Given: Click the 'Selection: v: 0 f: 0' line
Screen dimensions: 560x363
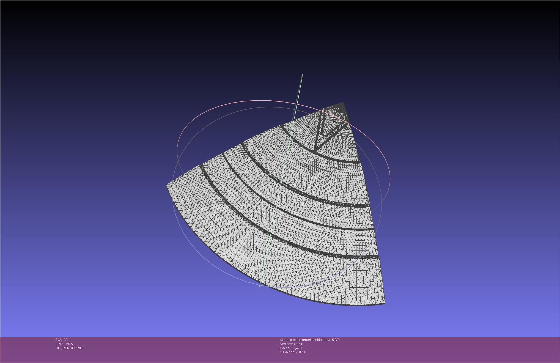Looking at the screenshot, I should [x=293, y=352].
